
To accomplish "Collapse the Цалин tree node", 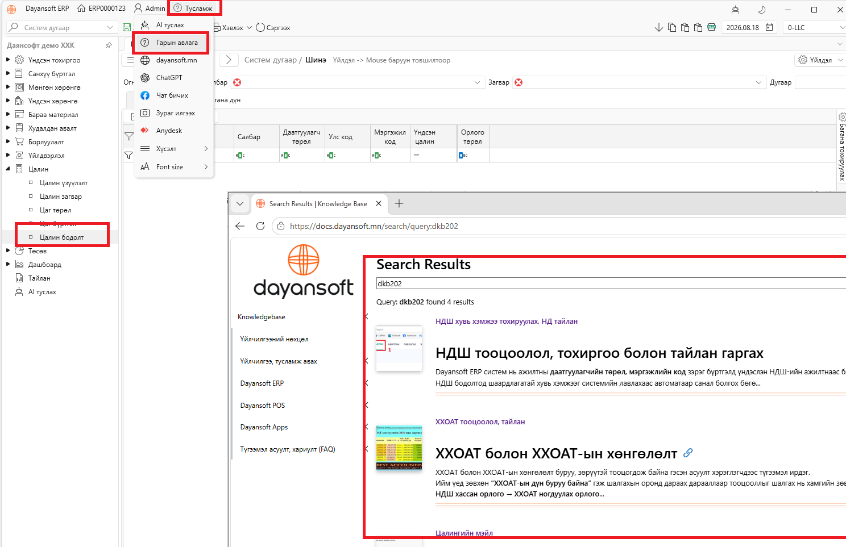I will click(x=8, y=169).
